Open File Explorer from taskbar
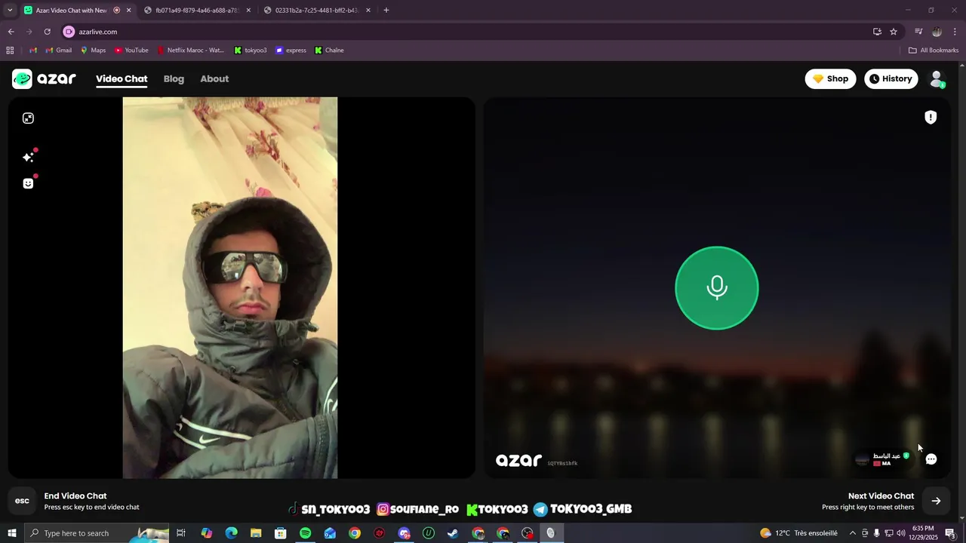 point(256,533)
